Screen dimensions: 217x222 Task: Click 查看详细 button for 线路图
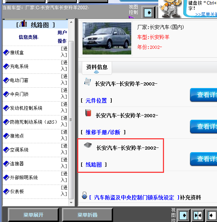[x=203, y=159]
